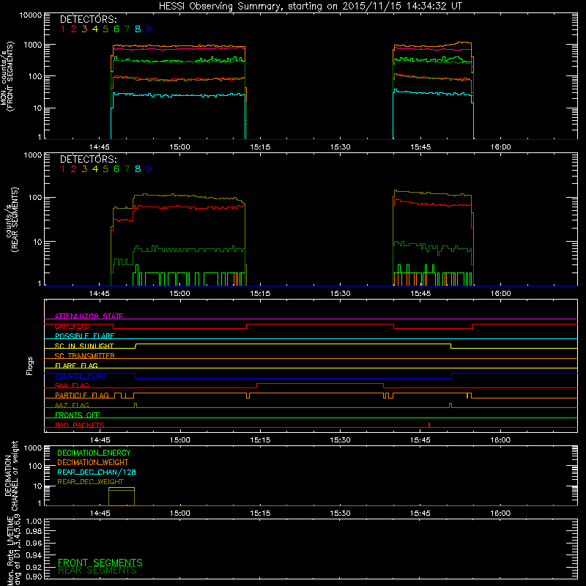
Task: Click the POSSIBLE_FLARE flag label
Action: point(84,336)
